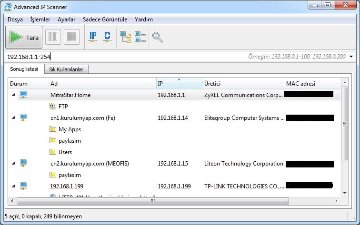Open the Sadece Görüntüle menu

point(105,20)
